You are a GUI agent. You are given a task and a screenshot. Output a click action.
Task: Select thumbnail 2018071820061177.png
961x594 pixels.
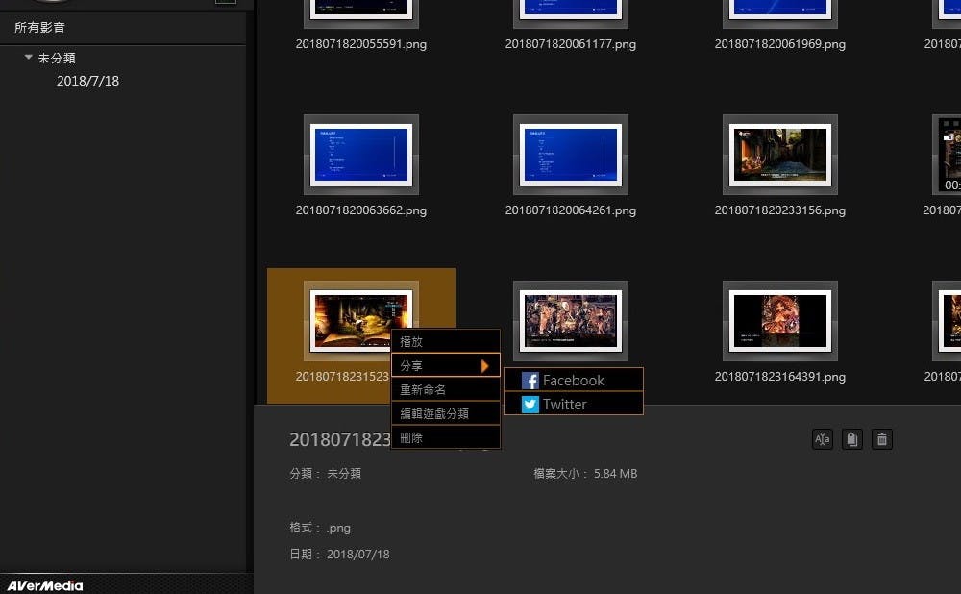click(571, 10)
